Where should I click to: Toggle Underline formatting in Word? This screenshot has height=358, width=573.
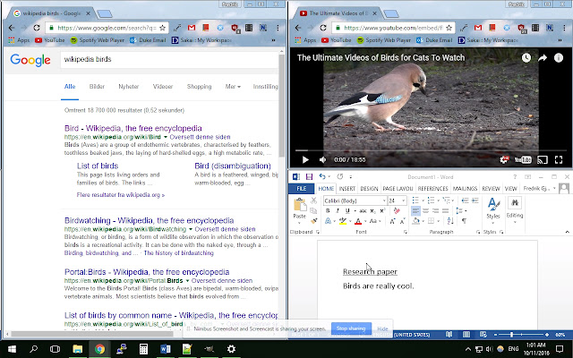tap(348, 211)
